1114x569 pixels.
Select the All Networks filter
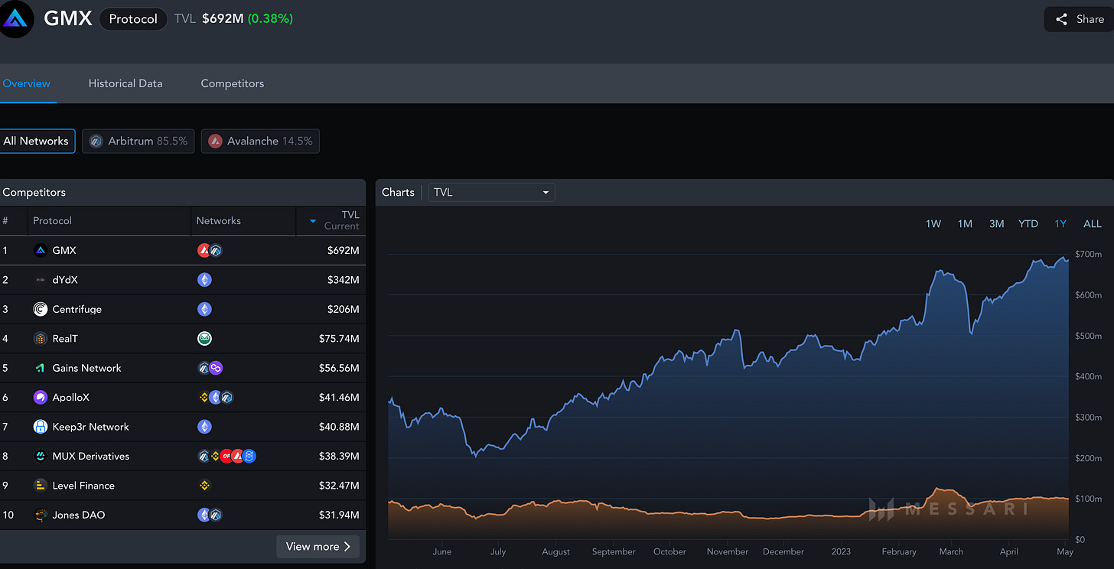coord(36,141)
